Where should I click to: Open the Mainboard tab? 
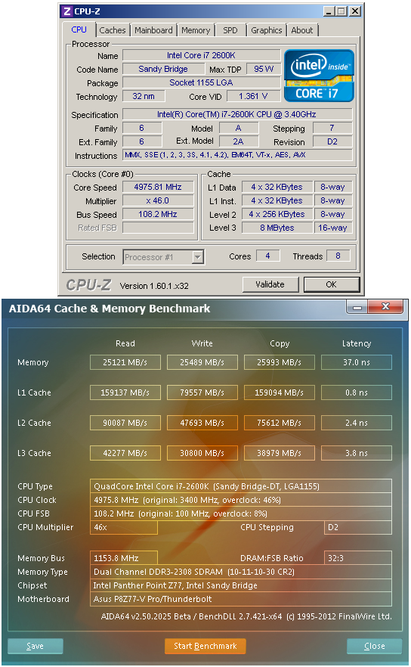tap(154, 30)
